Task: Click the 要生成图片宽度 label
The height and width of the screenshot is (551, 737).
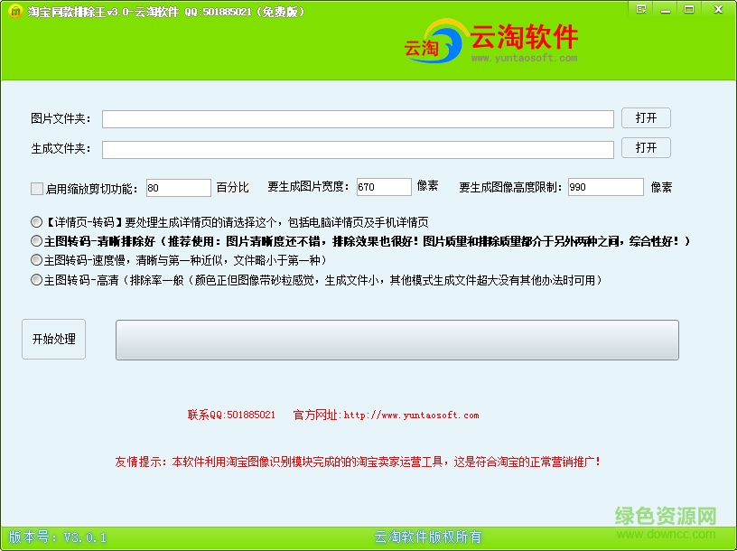Action: click(x=308, y=187)
